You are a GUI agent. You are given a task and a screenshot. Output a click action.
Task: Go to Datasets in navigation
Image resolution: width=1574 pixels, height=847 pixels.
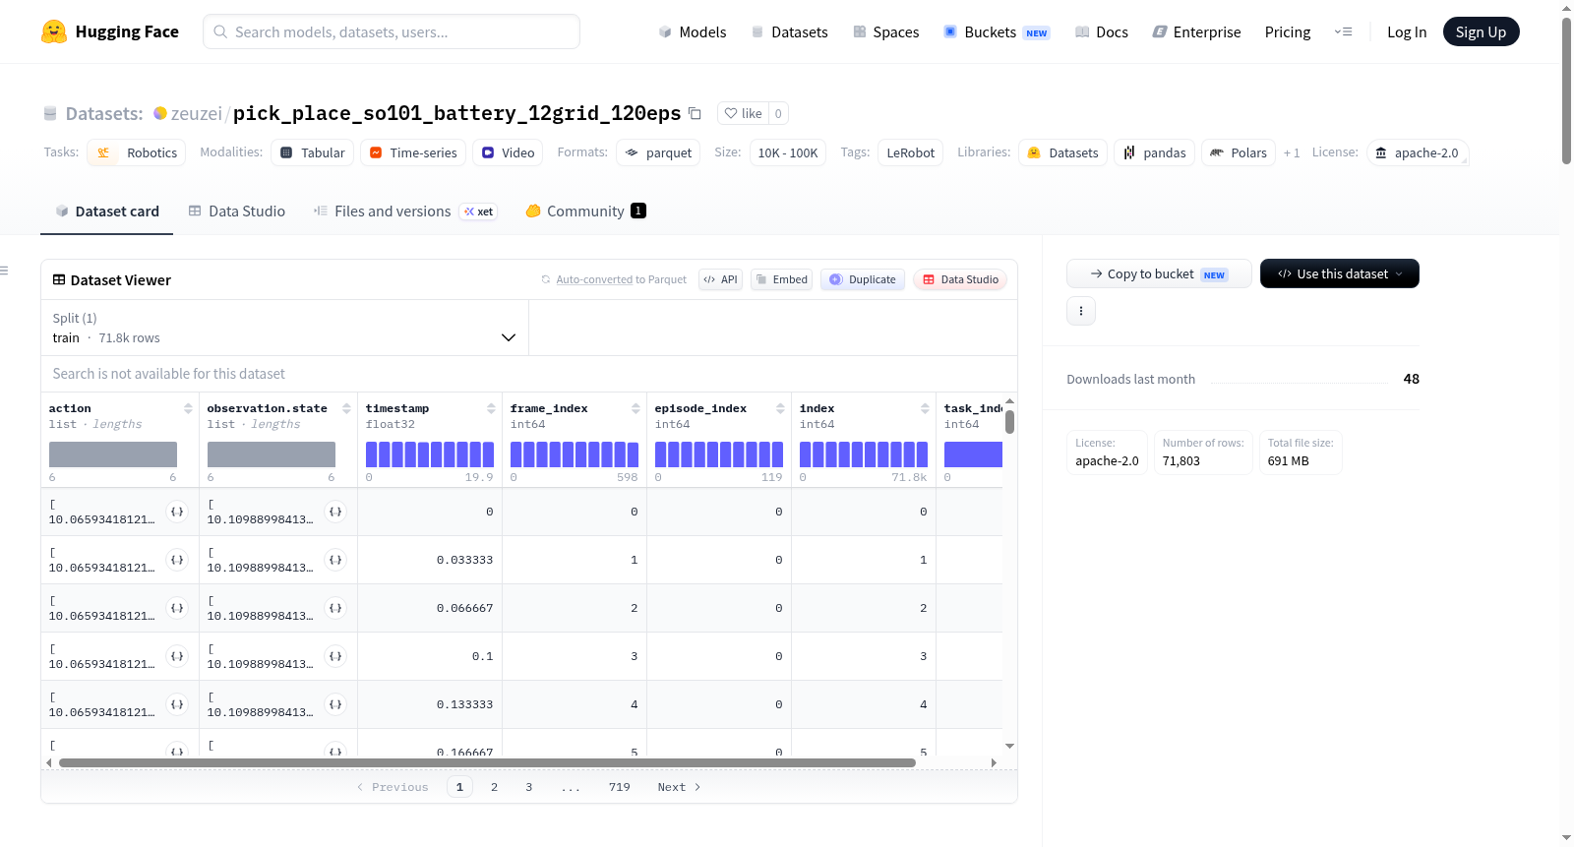(x=789, y=31)
